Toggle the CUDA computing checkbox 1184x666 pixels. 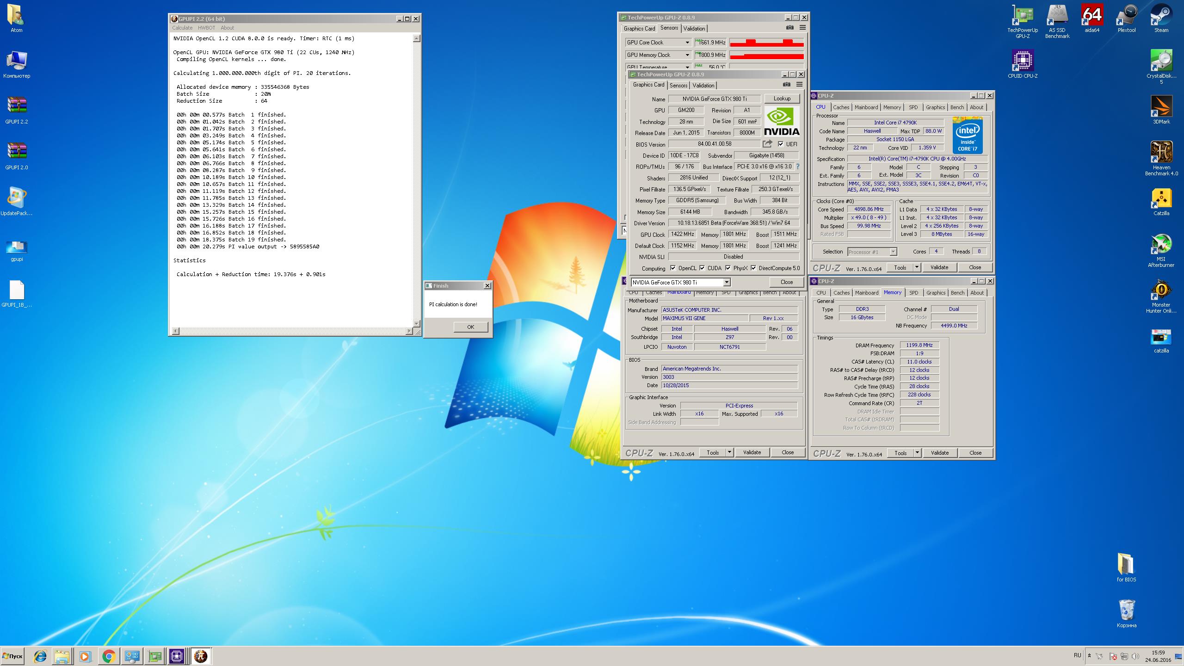point(702,268)
